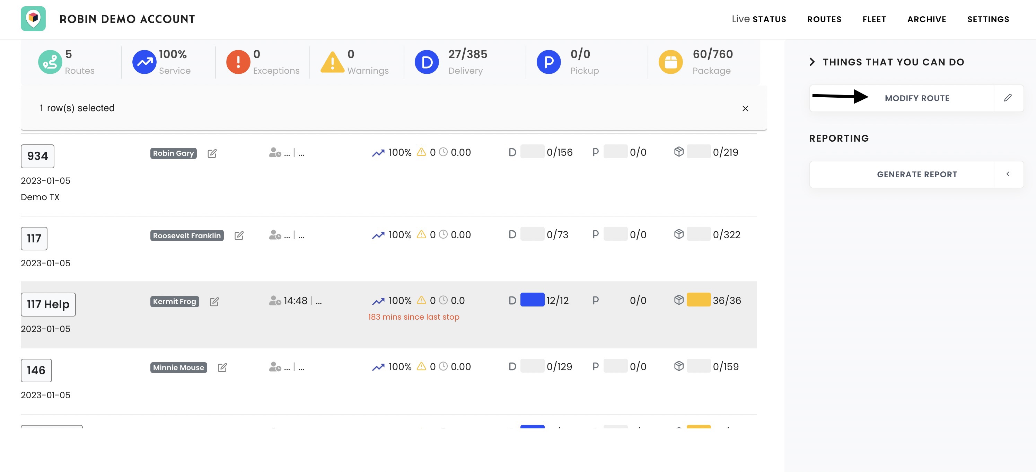Click the '0/322' package value
The height and width of the screenshot is (472, 1036).
coord(726,234)
